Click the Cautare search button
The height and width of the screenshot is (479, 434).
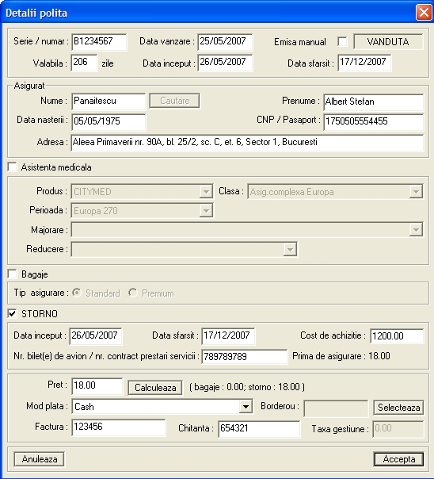[175, 101]
